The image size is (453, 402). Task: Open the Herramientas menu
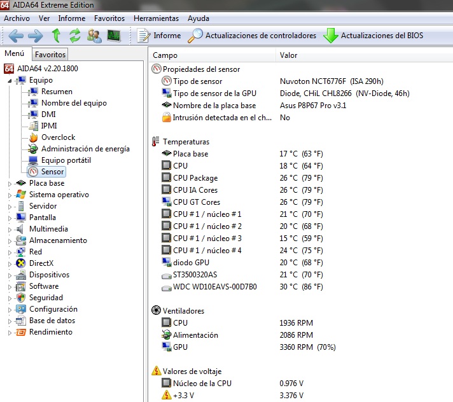pos(157,18)
